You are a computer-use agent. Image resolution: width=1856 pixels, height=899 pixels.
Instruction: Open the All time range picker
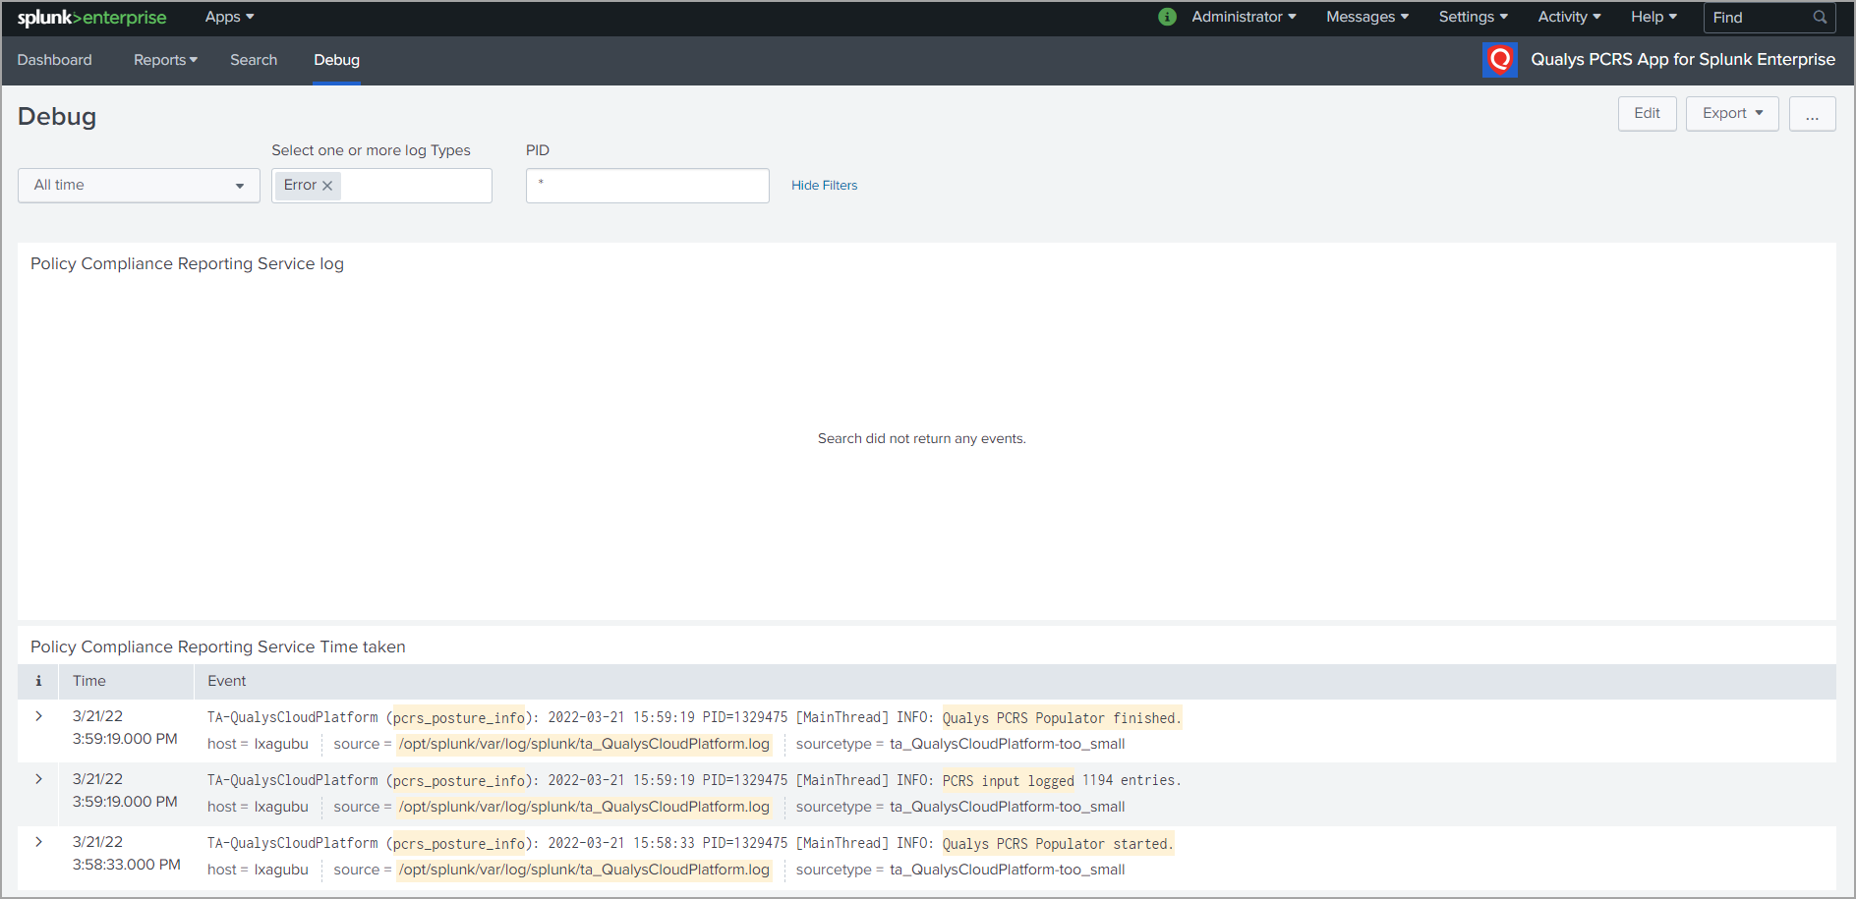tap(138, 185)
